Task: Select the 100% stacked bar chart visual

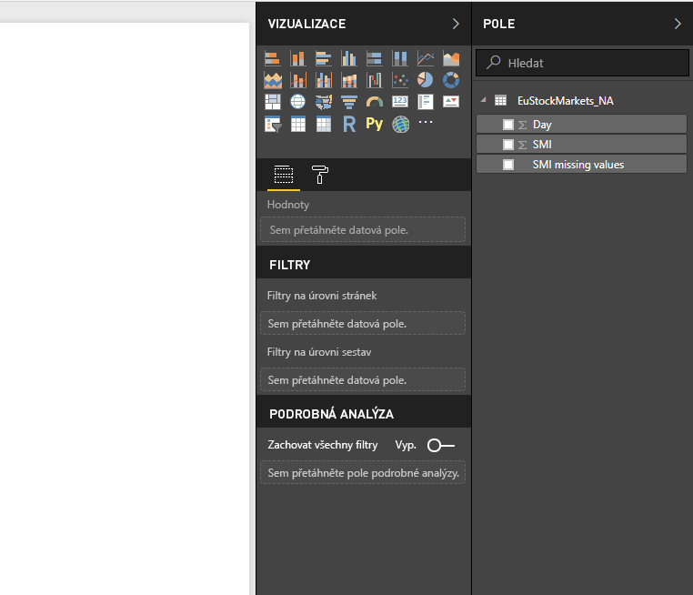Action: (375, 58)
